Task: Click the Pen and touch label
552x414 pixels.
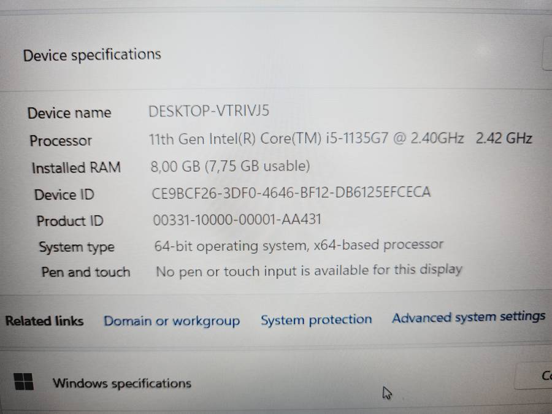Action: 85,272
